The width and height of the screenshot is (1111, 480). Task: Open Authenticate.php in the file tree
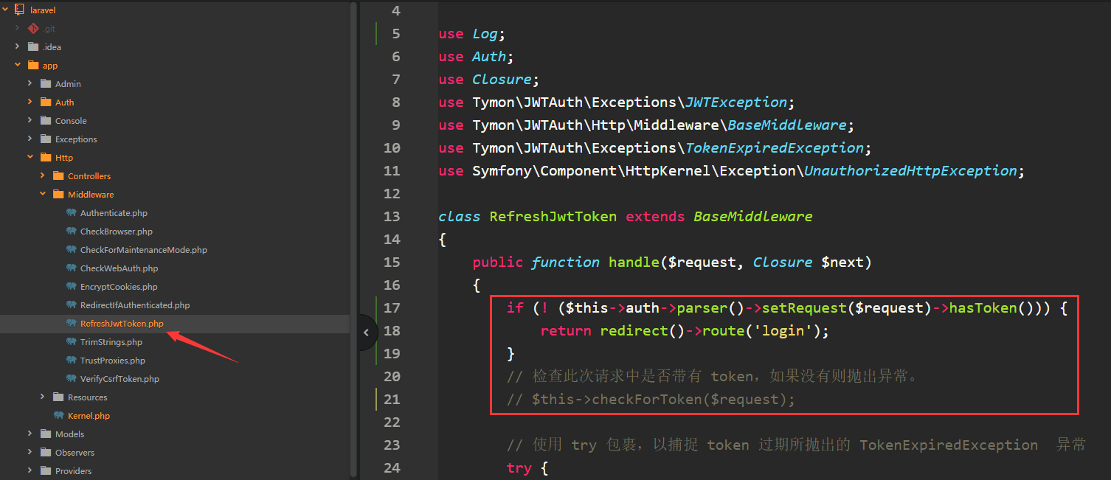coord(114,213)
